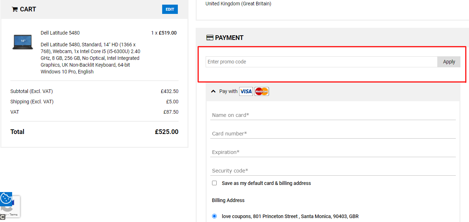Click the Dell Latitude laptop thumbnail
Viewport: 469px width, 222px height.
(22, 42)
